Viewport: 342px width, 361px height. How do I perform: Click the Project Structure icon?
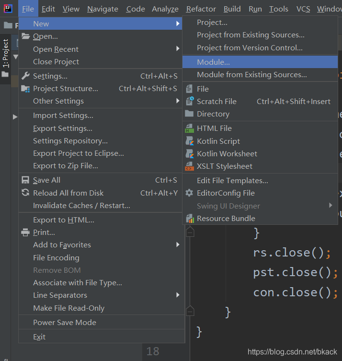click(25, 89)
